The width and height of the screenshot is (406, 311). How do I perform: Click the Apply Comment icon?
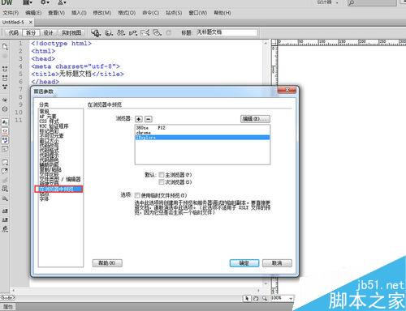pos(5,162)
